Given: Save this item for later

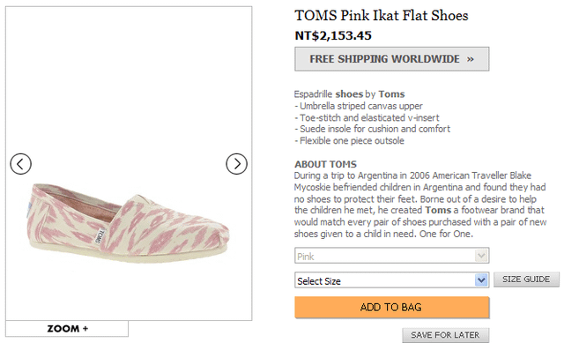Looking at the screenshot, I should [445, 335].
